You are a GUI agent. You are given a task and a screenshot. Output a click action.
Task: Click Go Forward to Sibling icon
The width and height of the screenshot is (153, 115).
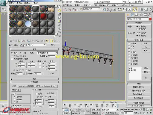pos(59,41)
